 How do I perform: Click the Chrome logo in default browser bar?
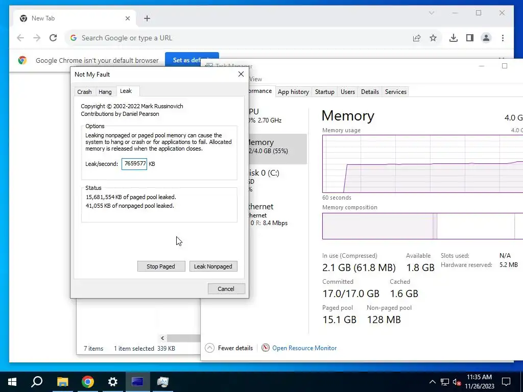22,60
